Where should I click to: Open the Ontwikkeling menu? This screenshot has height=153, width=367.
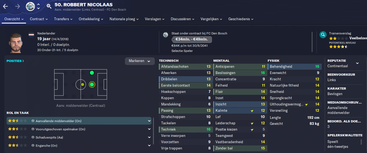tap(91, 19)
